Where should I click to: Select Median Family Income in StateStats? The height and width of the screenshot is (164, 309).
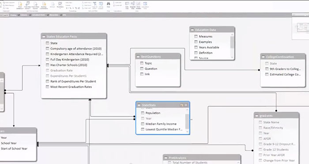[161, 124]
